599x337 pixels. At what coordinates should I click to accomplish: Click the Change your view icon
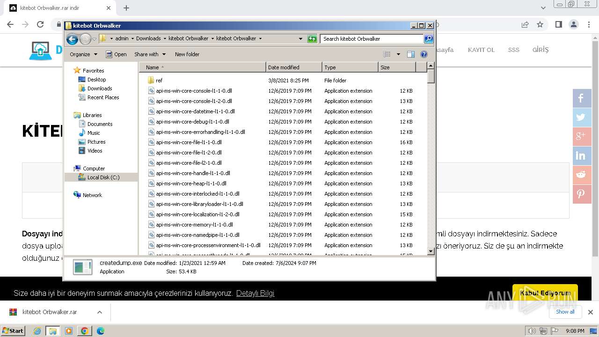[387, 54]
